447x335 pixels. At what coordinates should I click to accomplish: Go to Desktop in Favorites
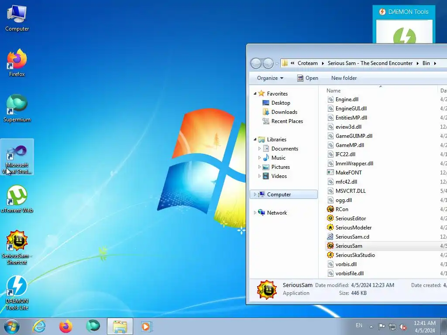(x=281, y=103)
